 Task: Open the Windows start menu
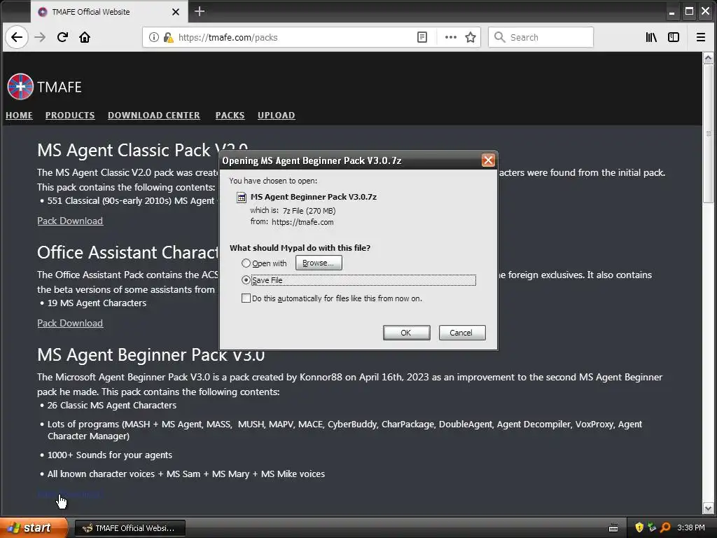click(33, 528)
